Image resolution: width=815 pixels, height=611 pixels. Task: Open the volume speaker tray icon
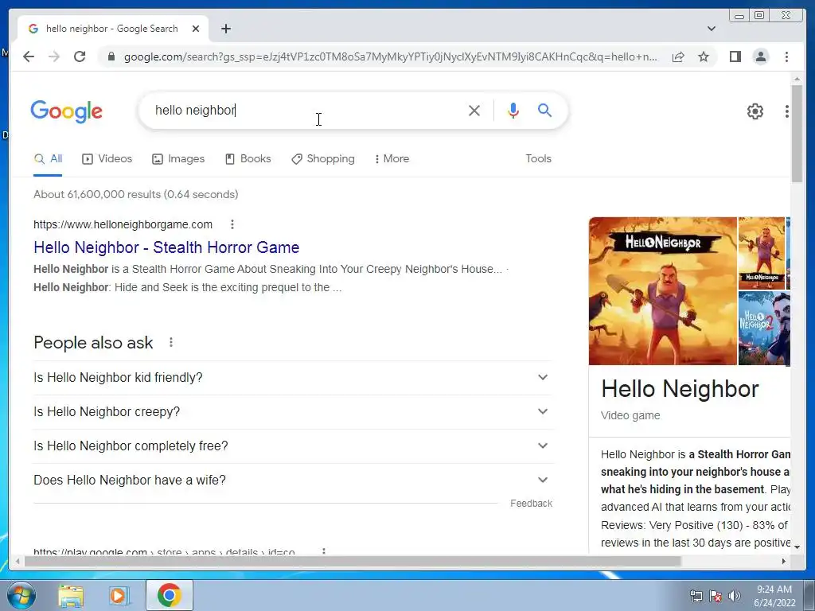[x=735, y=596]
